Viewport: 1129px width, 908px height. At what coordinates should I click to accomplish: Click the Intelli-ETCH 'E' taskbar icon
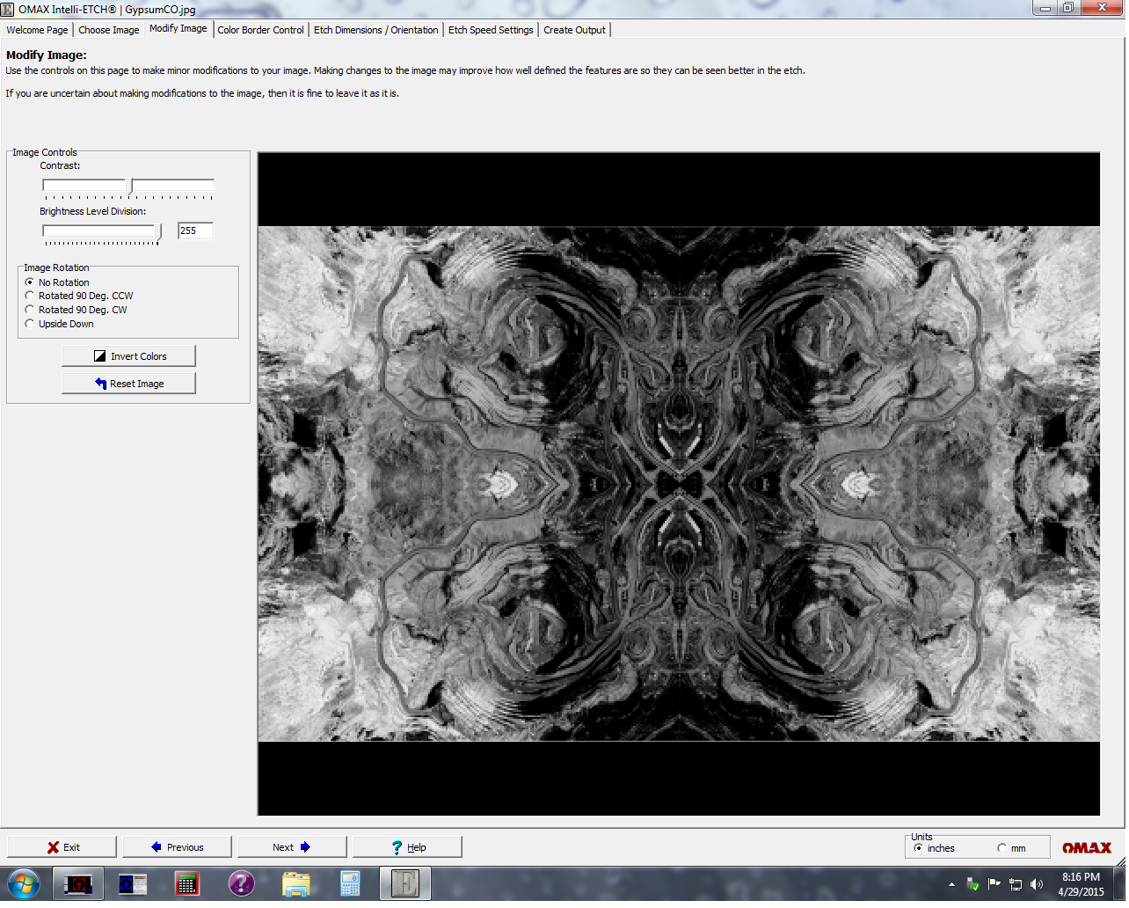pyautogui.click(x=405, y=883)
